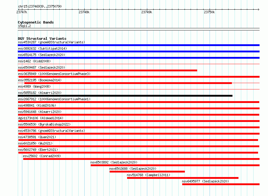The image size is (268, 196).
Task: Open esv2667912 (1000GenomesConsortiumPhase1) label
Action: coord(54,99)
